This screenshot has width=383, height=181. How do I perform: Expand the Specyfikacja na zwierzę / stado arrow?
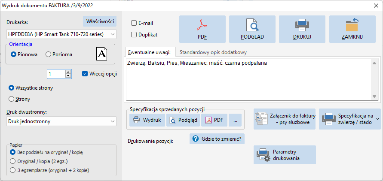377,119
